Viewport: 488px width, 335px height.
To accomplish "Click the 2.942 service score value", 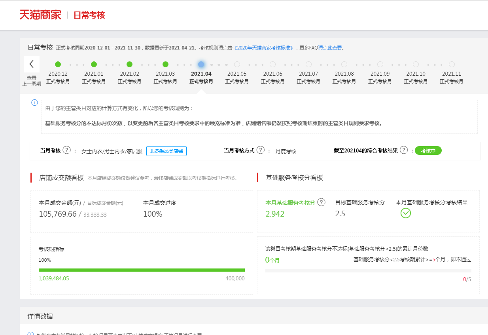I will 275,214.
